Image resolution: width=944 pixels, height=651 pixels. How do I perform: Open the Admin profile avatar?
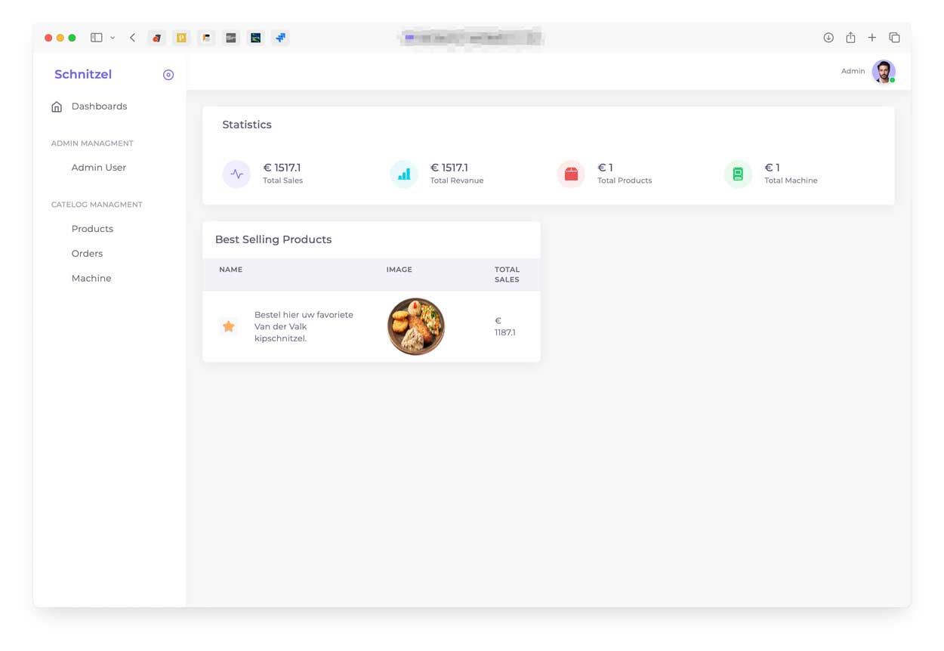pyautogui.click(x=883, y=72)
